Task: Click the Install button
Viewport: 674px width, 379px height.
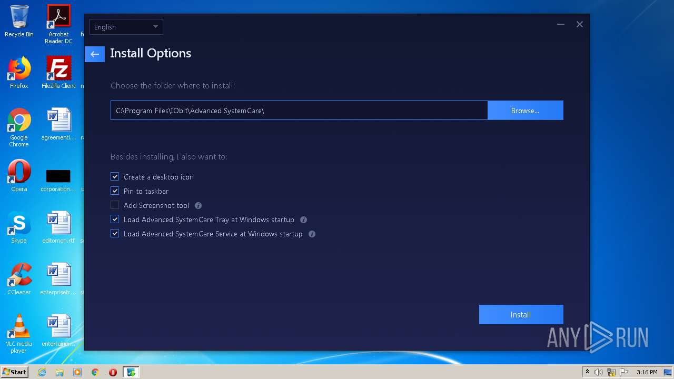Action: [x=521, y=315]
